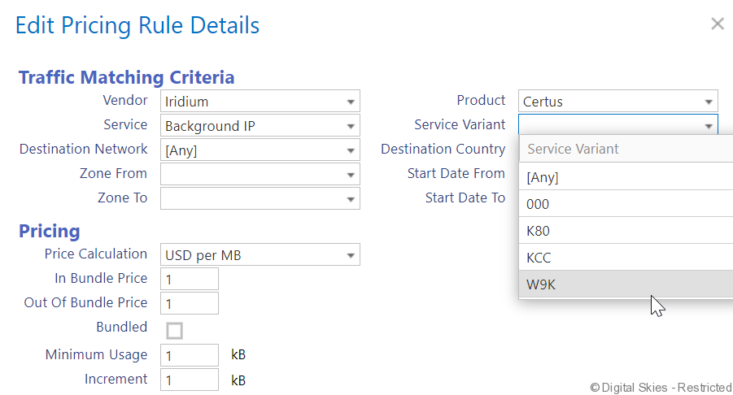The image size is (733, 395).
Task: Click the Out Of Bundle Price field
Action: click(190, 303)
